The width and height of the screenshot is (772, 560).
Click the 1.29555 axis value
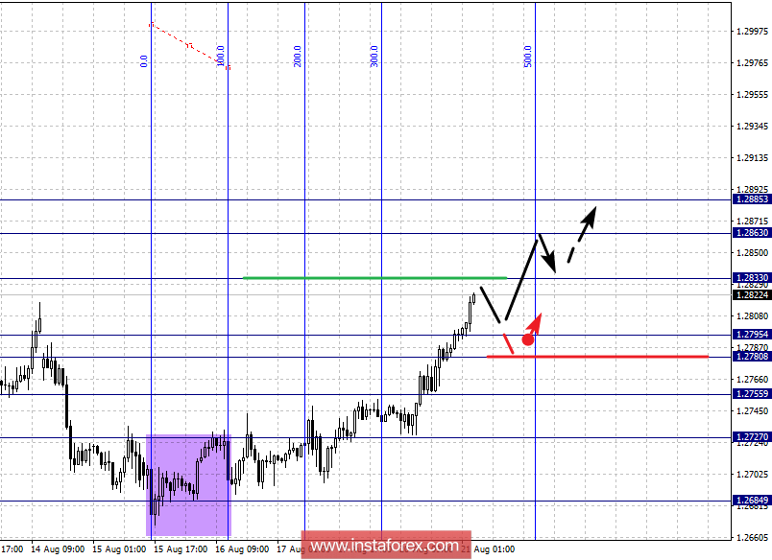coord(752,95)
